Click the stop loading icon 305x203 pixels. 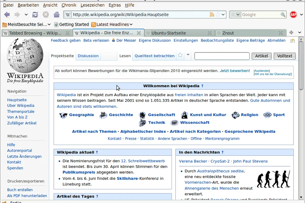[x=46, y=15]
